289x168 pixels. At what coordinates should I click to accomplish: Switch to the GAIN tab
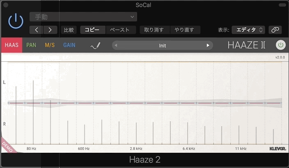[69, 45]
